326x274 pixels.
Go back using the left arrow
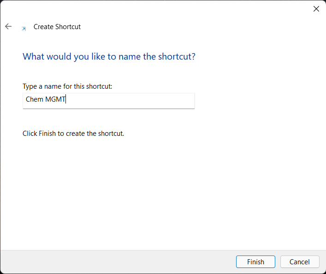[8, 26]
